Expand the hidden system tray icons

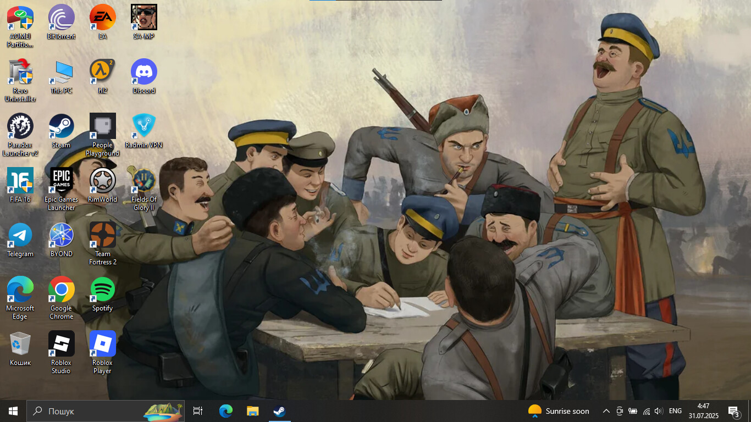[606, 411]
